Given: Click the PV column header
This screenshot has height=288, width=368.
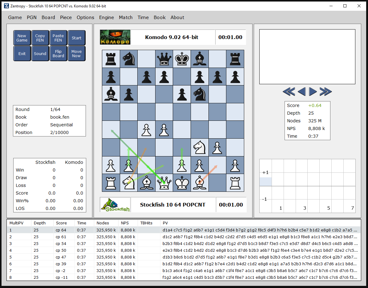Looking at the screenshot, I should coord(261,223).
